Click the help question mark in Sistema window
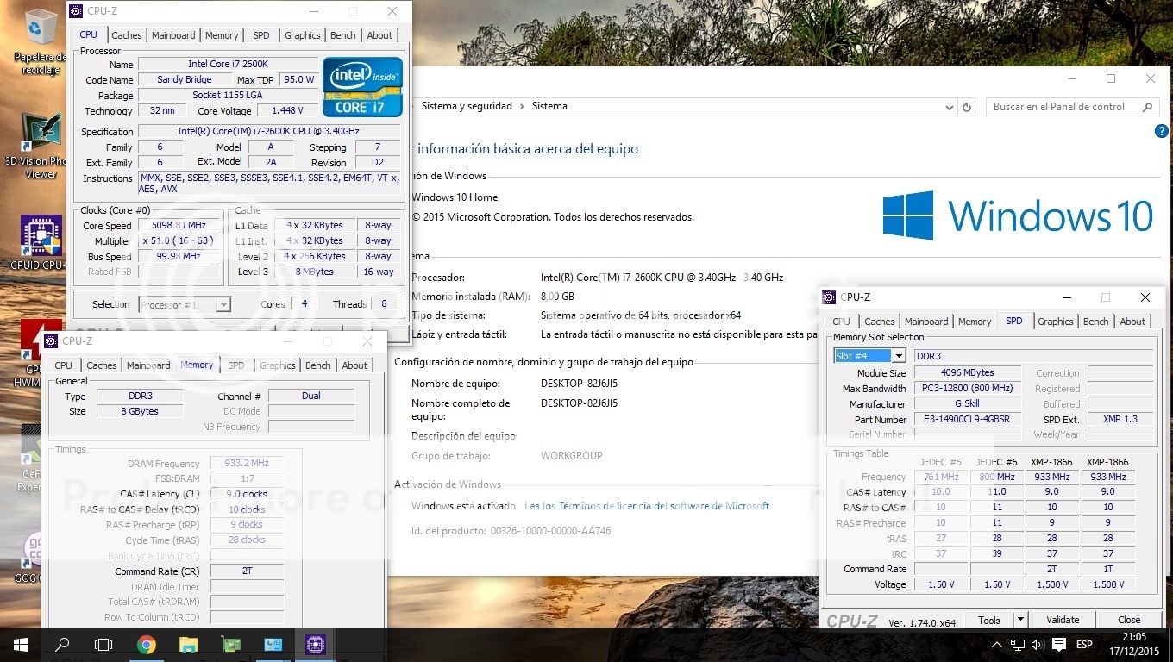 point(1161,132)
